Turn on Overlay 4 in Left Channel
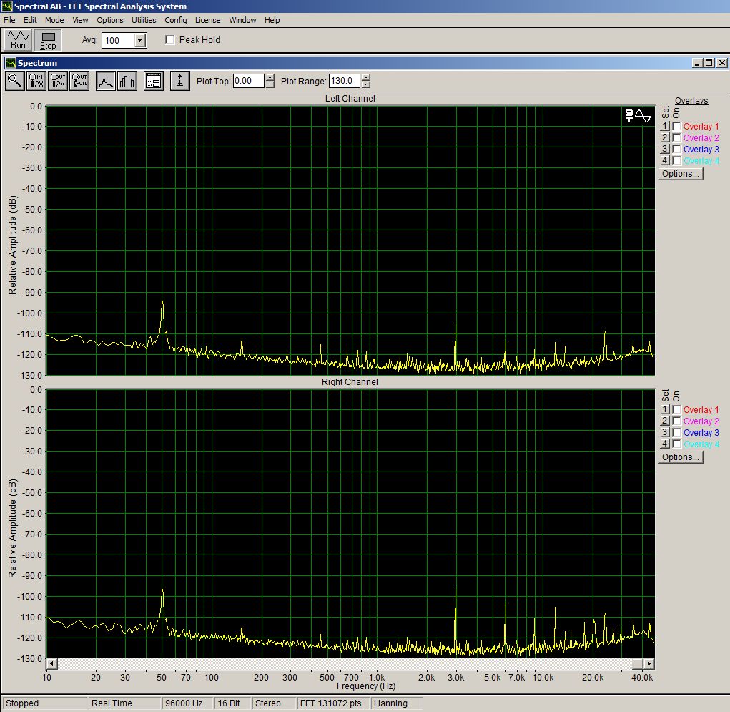This screenshot has width=730, height=712. tap(677, 161)
